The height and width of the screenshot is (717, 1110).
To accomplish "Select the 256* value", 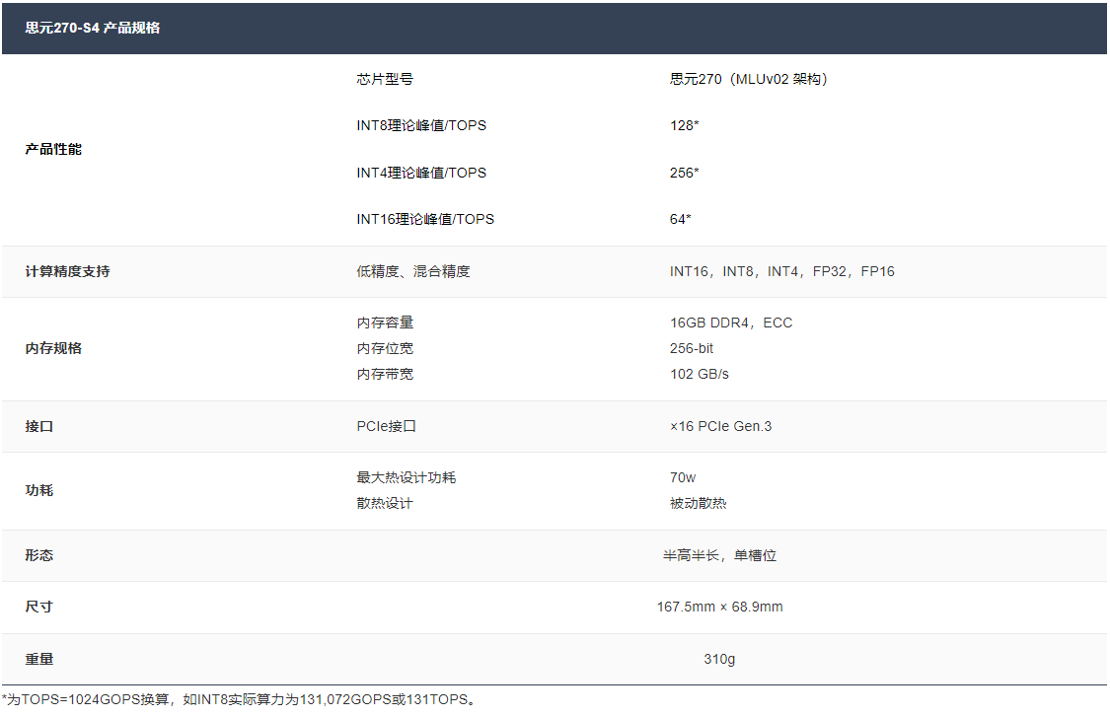I will click(x=684, y=173).
